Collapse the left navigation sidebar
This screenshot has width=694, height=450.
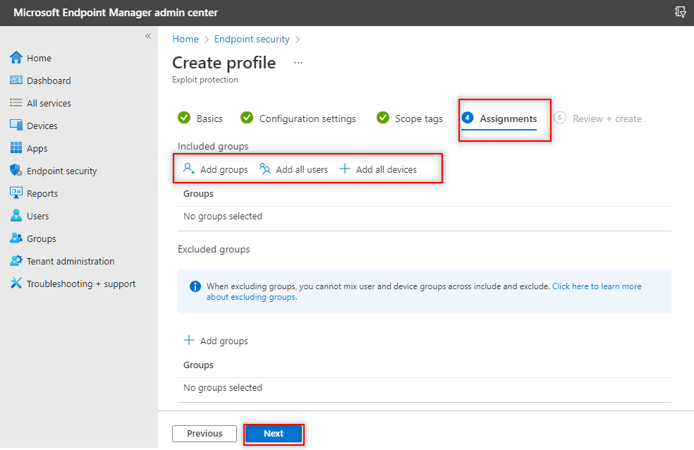point(148,36)
